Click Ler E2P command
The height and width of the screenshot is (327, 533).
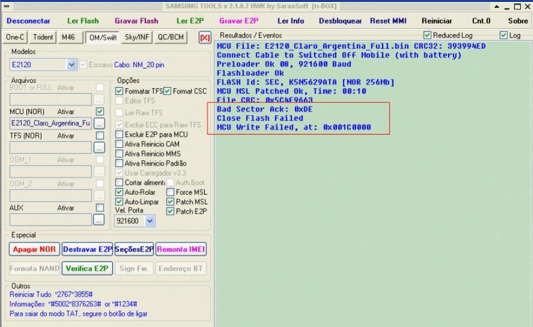click(x=190, y=20)
